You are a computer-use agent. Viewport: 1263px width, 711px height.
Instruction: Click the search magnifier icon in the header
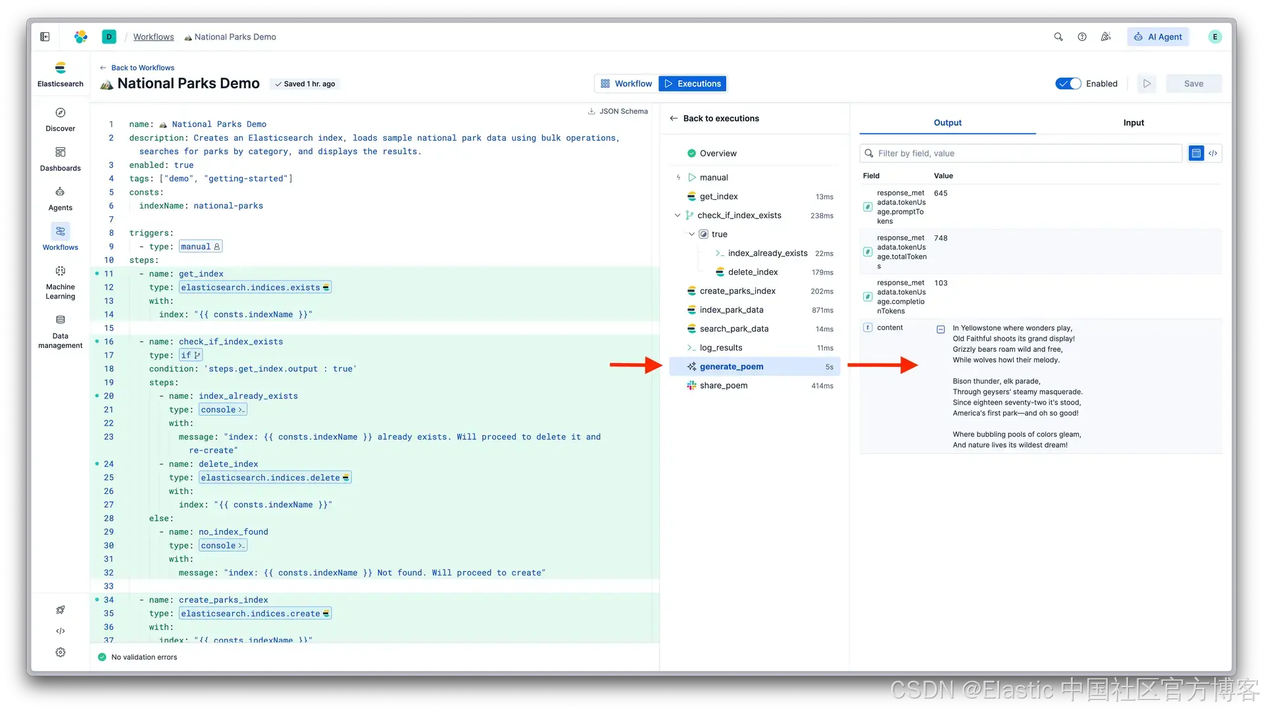point(1058,37)
